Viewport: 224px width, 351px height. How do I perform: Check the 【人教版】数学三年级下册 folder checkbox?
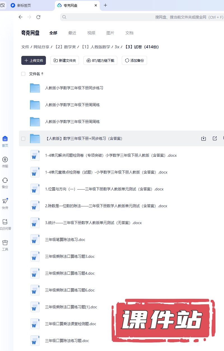(x=23, y=138)
